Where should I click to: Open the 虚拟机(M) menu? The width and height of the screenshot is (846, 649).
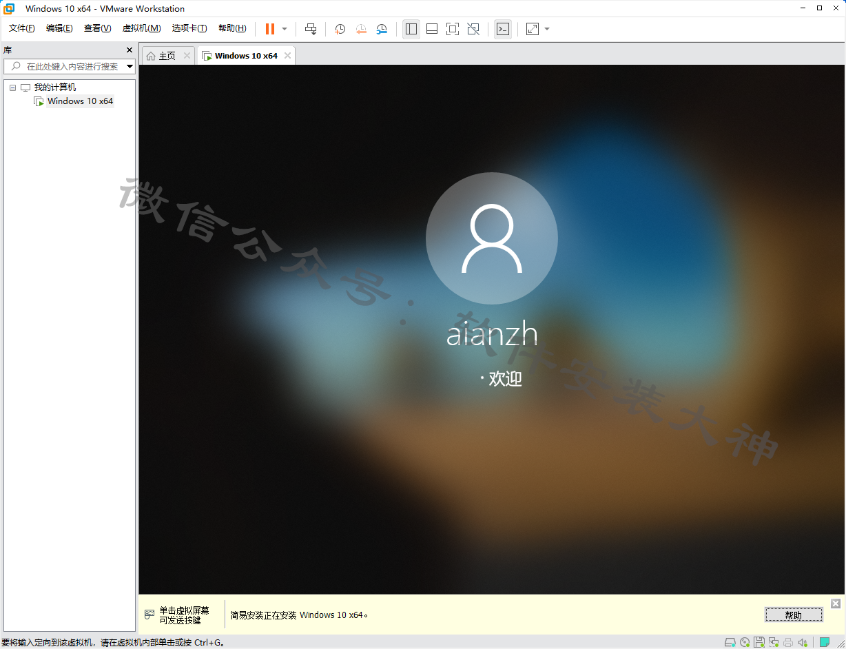click(141, 28)
